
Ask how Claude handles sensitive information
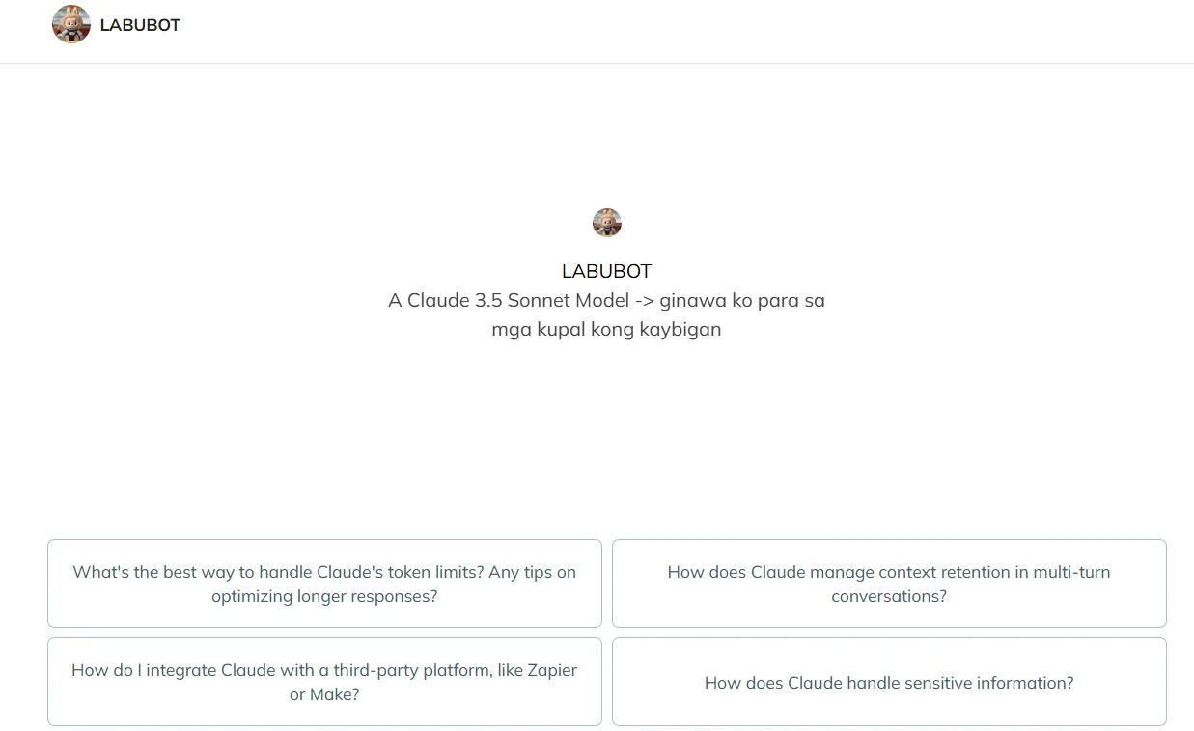point(889,682)
